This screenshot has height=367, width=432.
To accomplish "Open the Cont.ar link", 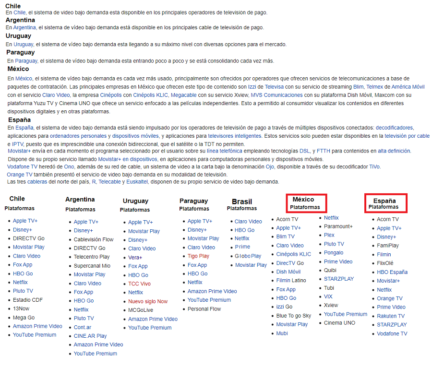I will tap(83, 327).
